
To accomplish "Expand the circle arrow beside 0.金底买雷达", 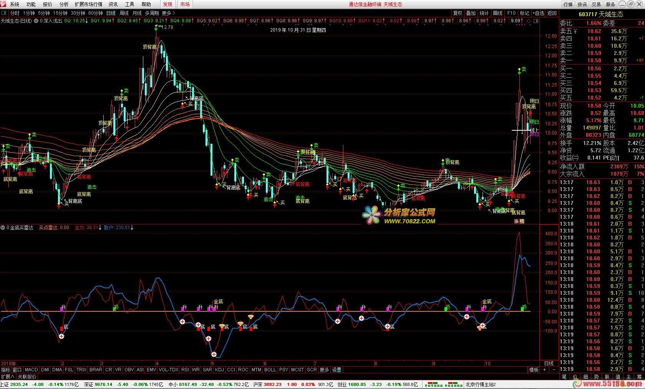I will pos(3,228).
